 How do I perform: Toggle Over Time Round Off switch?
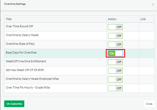[x=115, y=27]
